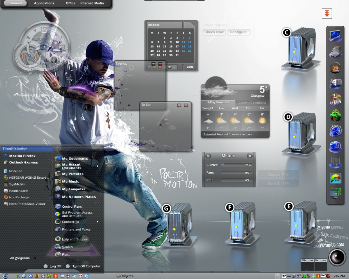
Task: Select October 27 in calendar
Action: click(x=152, y=55)
